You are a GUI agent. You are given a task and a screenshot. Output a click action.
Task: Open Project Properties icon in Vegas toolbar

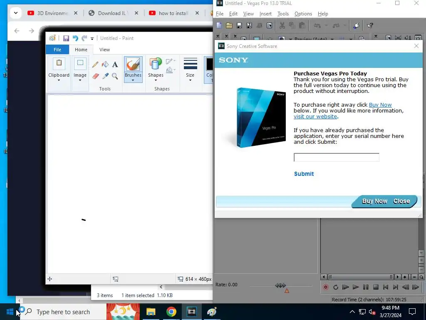(269, 25)
